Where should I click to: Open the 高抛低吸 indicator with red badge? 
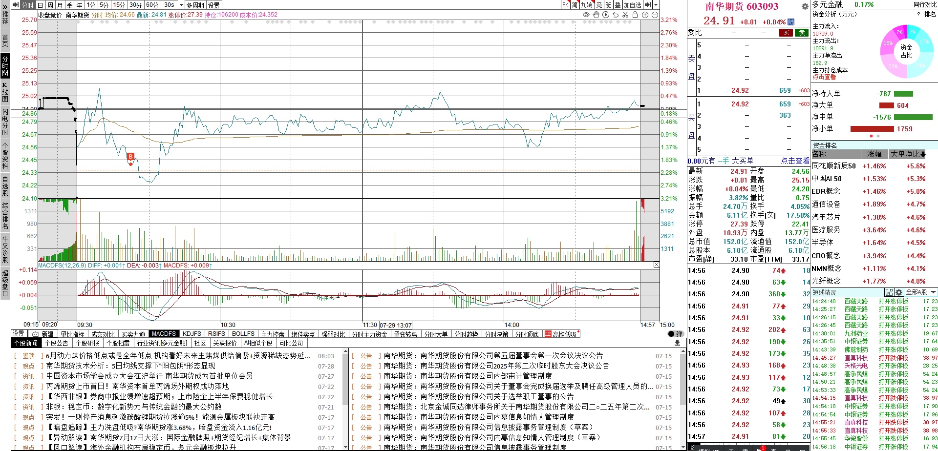tap(561, 334)
